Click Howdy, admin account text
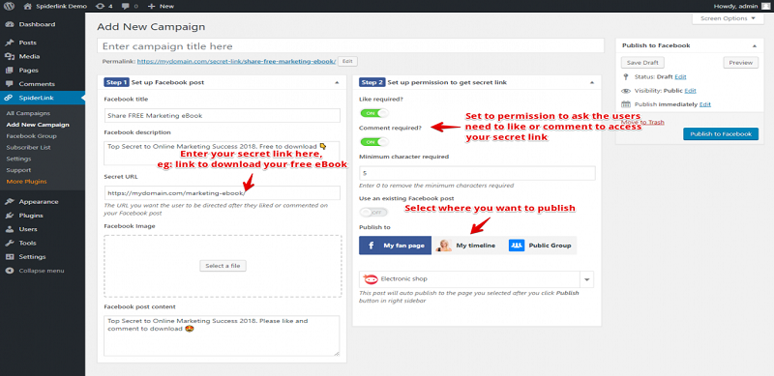774x376 pixels. pyautogui.click(x=736, y=7)
